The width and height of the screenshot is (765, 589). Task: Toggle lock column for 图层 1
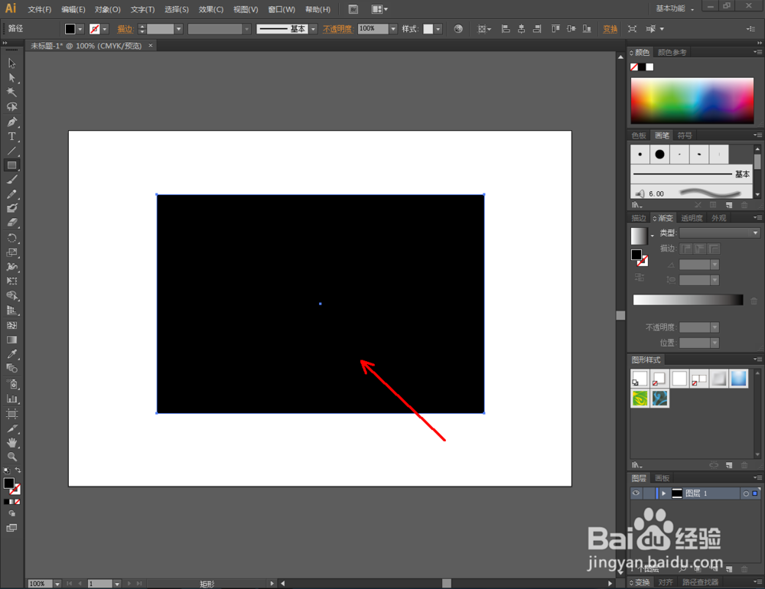click(x=648, y=493)
